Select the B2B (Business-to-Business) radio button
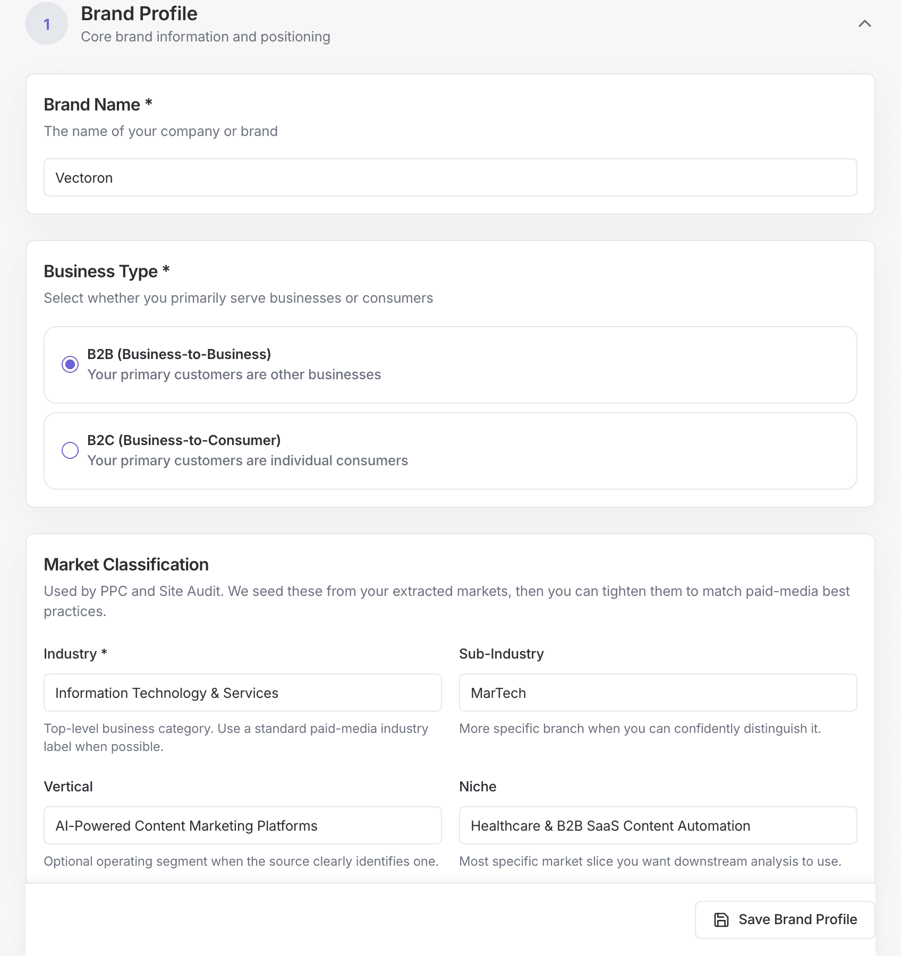 [70, 364]
